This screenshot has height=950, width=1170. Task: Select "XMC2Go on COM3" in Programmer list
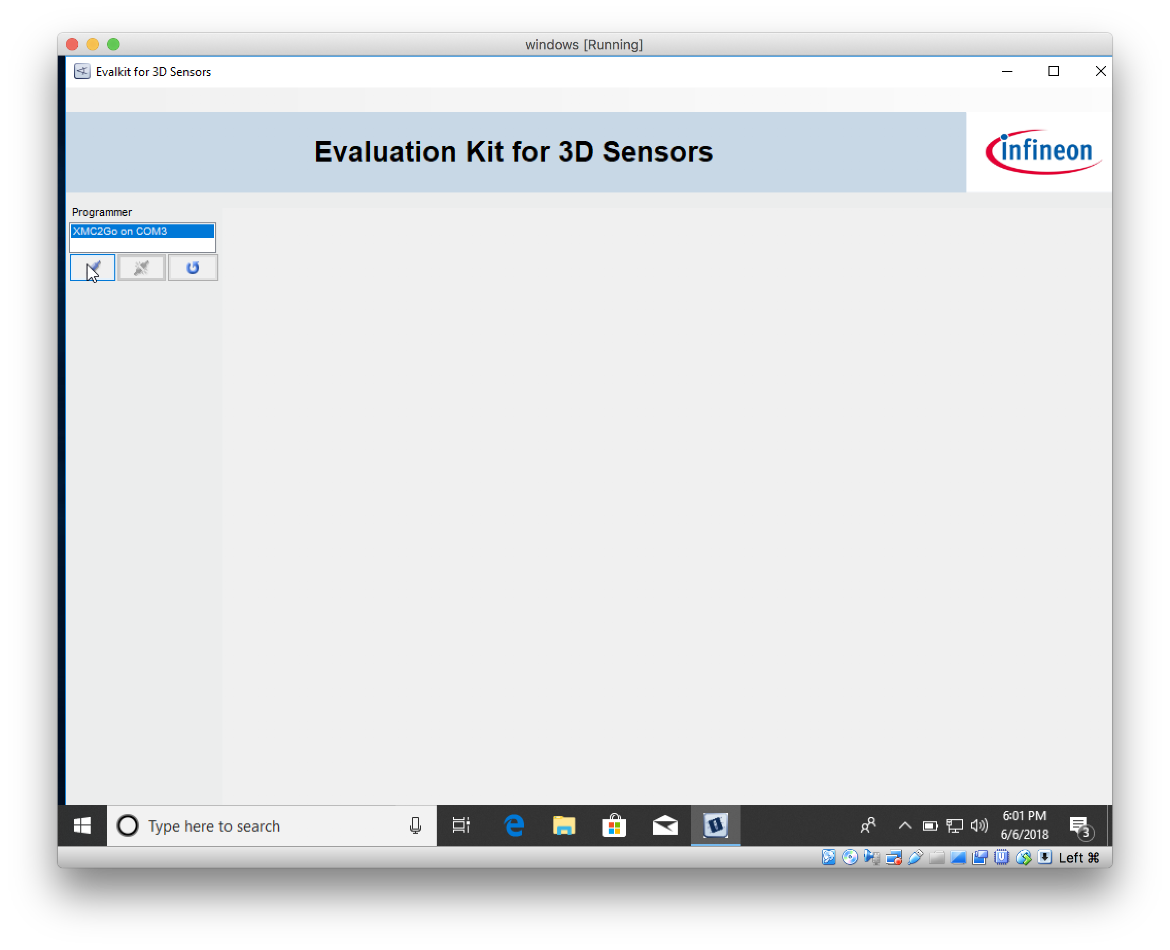[x=142, y=231]
